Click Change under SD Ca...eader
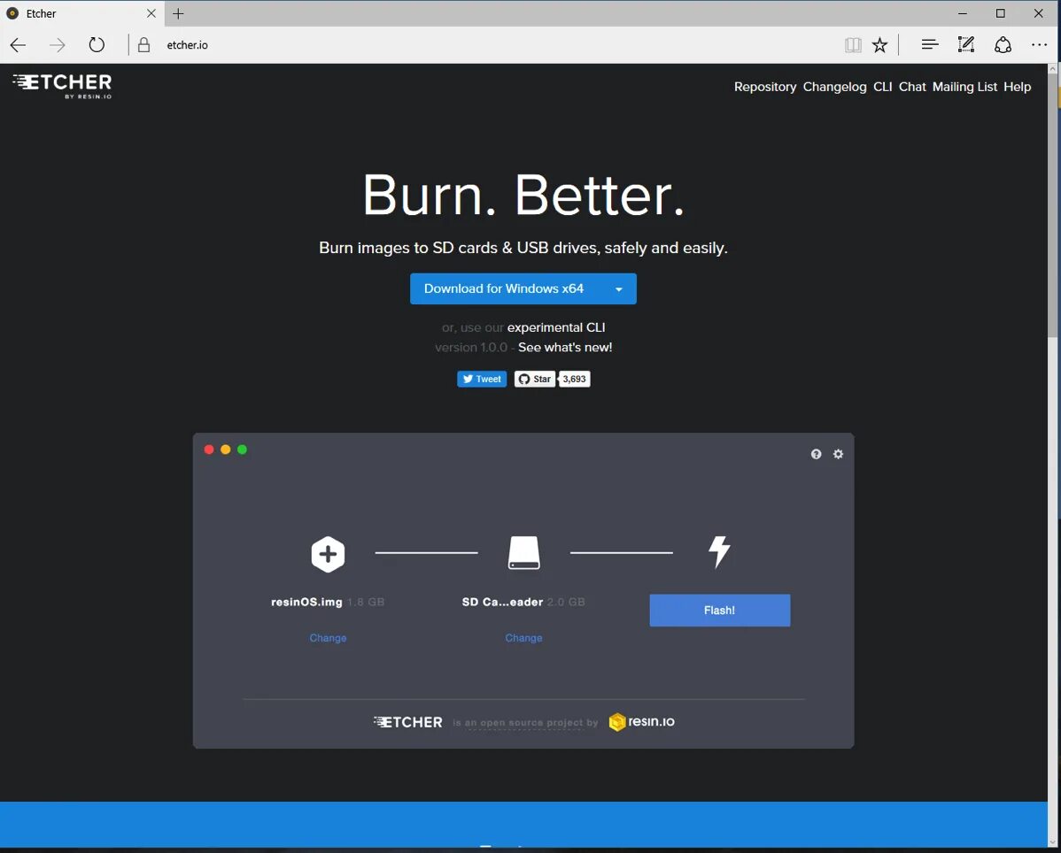Image resolution: width=1061 pixels, height=853 pixels. coord(523,638)
